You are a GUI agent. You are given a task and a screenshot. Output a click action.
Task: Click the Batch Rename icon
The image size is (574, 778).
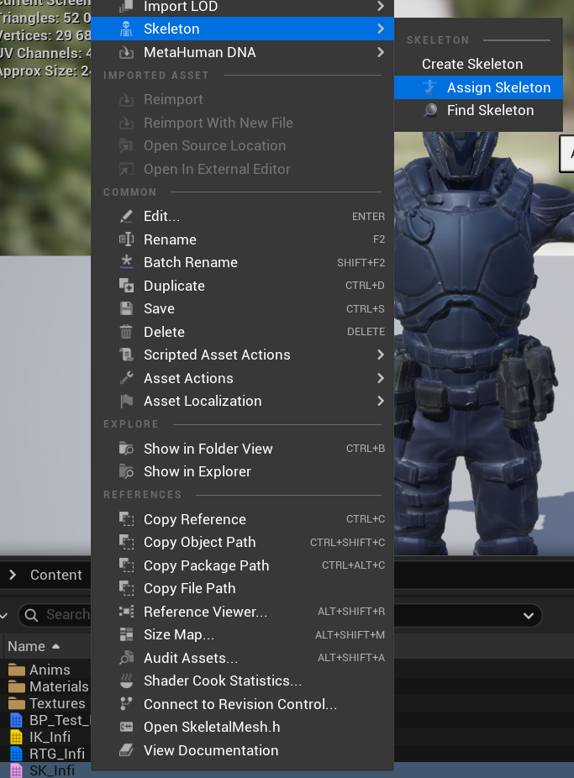tap(126, 262)
